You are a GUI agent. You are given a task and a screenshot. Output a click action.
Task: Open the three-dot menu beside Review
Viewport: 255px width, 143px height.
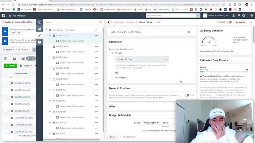251,22
